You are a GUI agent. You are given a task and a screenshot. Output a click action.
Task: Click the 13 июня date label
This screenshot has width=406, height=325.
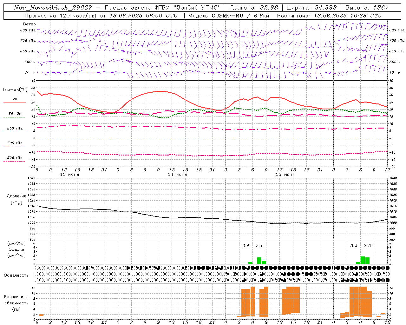click(x=69, y=175)
